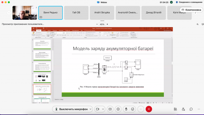Select Ваня Редько participant tile
The width and height of the screenshot is (204, 115).
click(x=50, y=13)
